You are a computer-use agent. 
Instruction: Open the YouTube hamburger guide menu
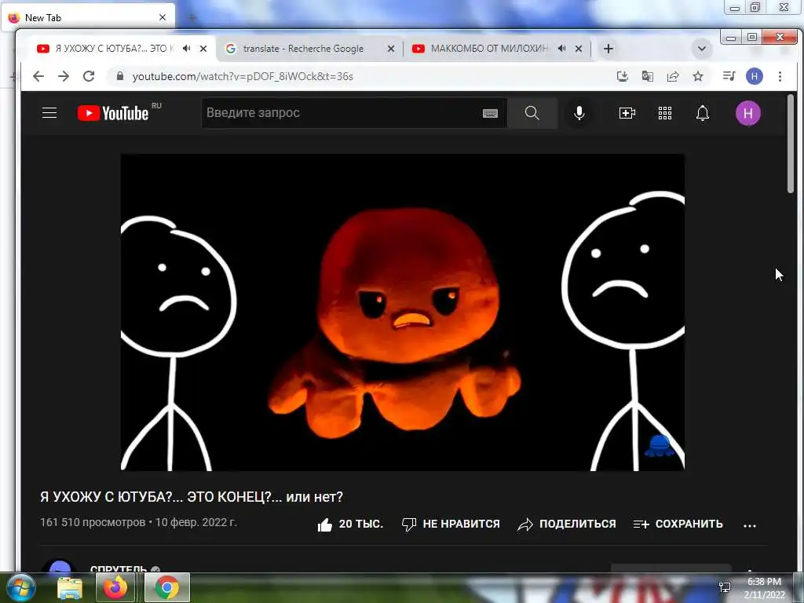(x=49, y=113)
